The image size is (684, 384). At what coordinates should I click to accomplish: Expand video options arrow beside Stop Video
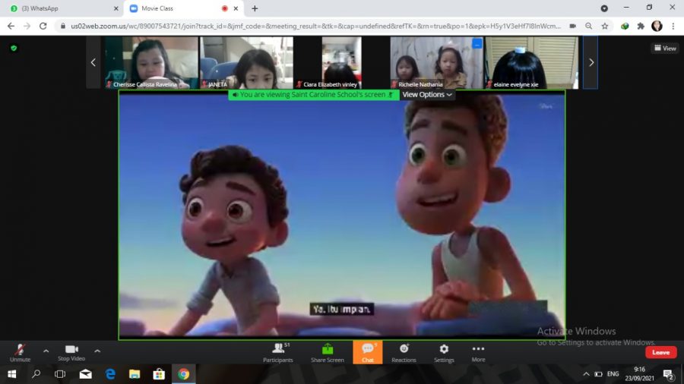(x=97, y=351)
